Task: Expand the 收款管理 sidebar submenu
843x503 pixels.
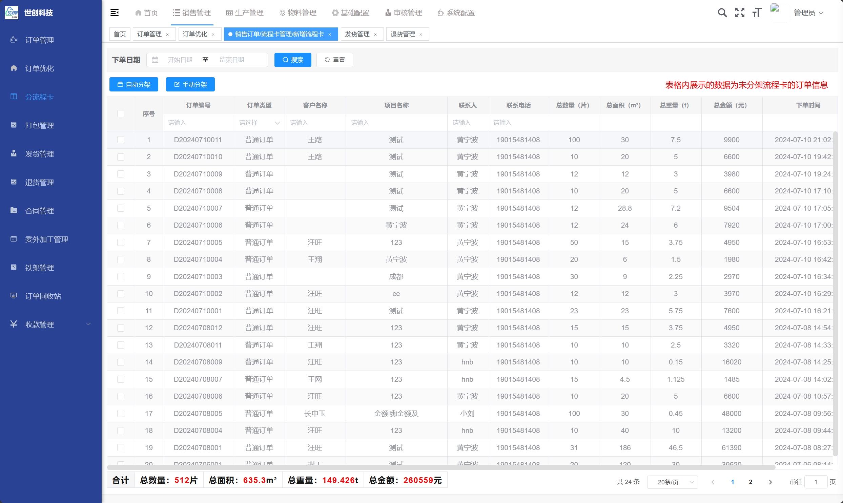Action: pyautogui.click(x=51, y=325)
